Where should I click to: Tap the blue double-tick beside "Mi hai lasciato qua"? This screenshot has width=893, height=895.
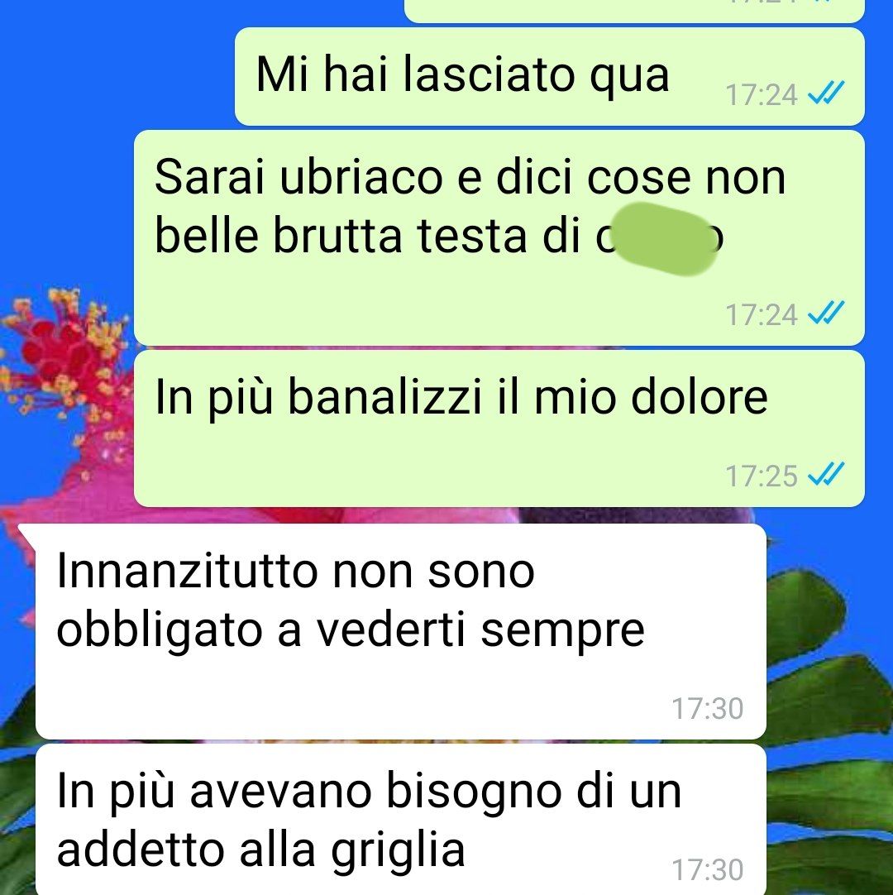pyautogui.click(x=826, y=93)
